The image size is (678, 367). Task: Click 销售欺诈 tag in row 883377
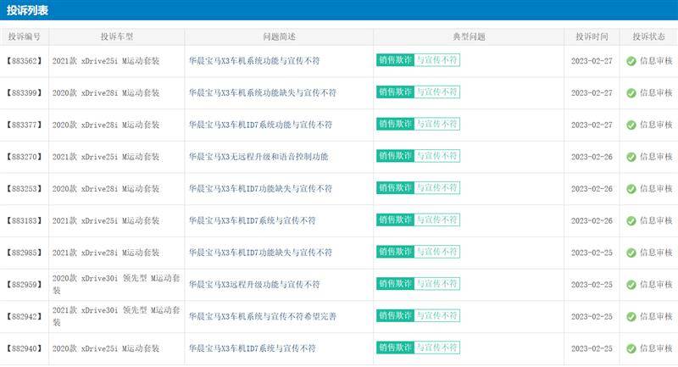click(395, 124)
